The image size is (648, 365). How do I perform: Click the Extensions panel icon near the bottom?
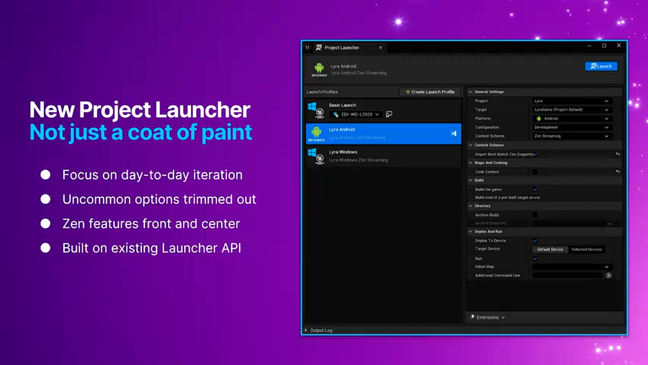coord(472,317)
